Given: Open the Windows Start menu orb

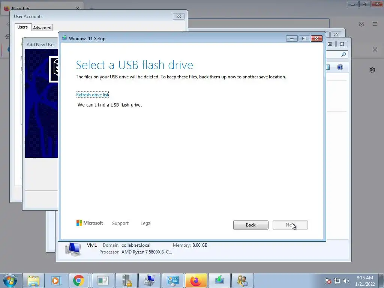Looking at the screenshot, I should (x=10, y=280).
